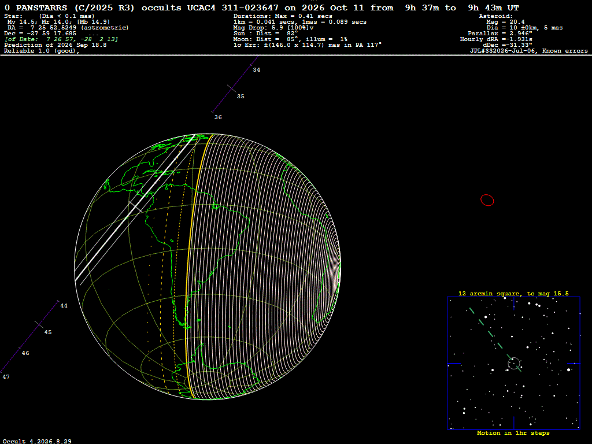Select the 35 minute tick label

click(240, 97)
